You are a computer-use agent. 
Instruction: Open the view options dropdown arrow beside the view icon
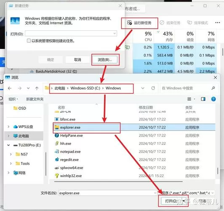pyautogui.click(x=195, y=99)
